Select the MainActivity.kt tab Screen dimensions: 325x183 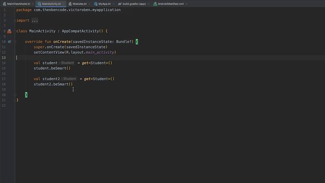point(51,4)
